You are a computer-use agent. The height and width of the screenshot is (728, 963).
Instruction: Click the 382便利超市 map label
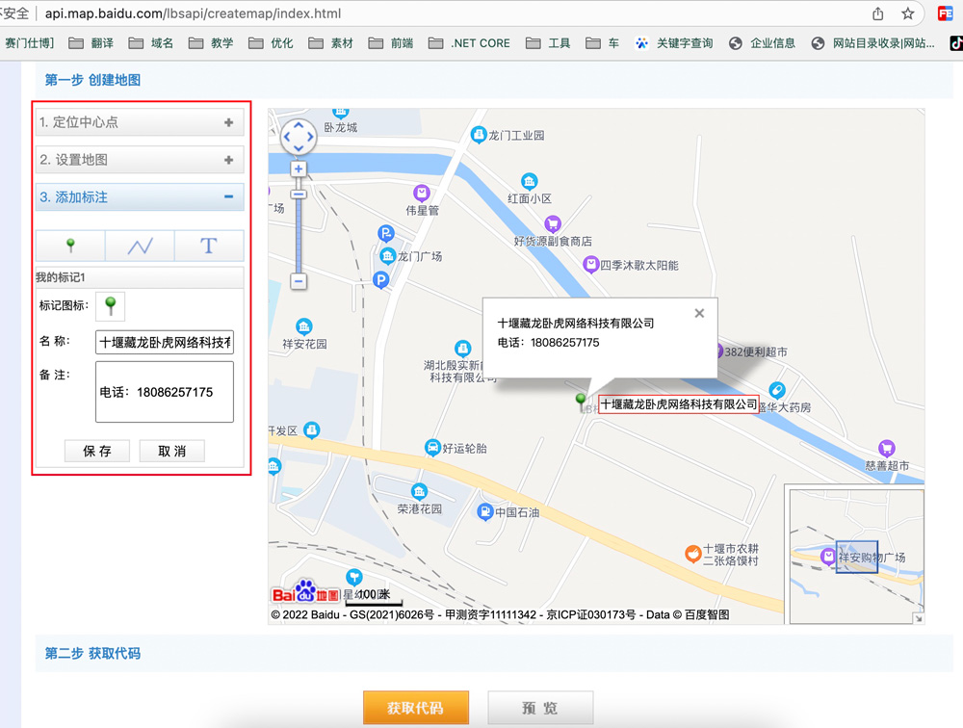click(756, 352)
